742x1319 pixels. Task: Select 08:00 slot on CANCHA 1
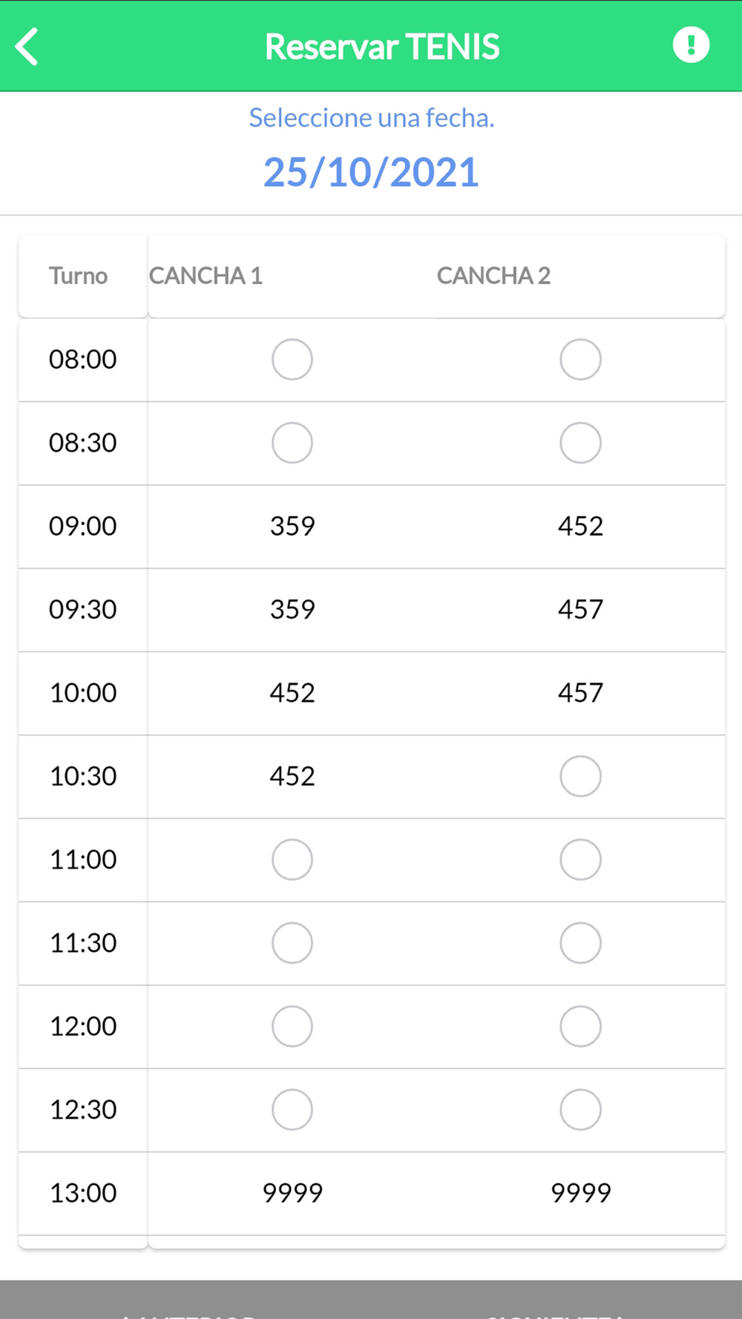click(292, 360)
